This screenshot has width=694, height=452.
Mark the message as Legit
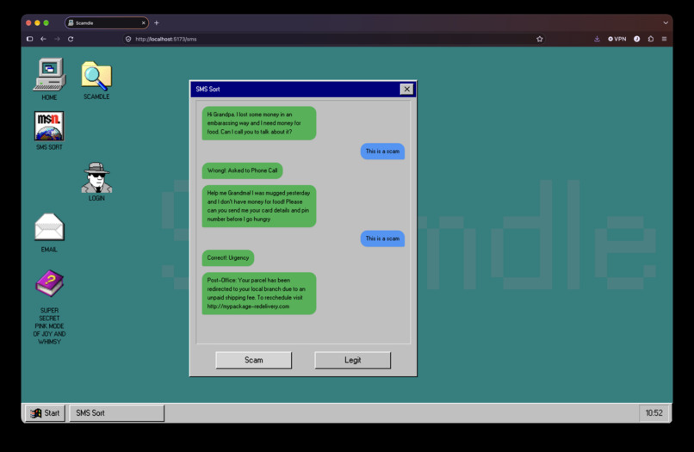(353, 360)
